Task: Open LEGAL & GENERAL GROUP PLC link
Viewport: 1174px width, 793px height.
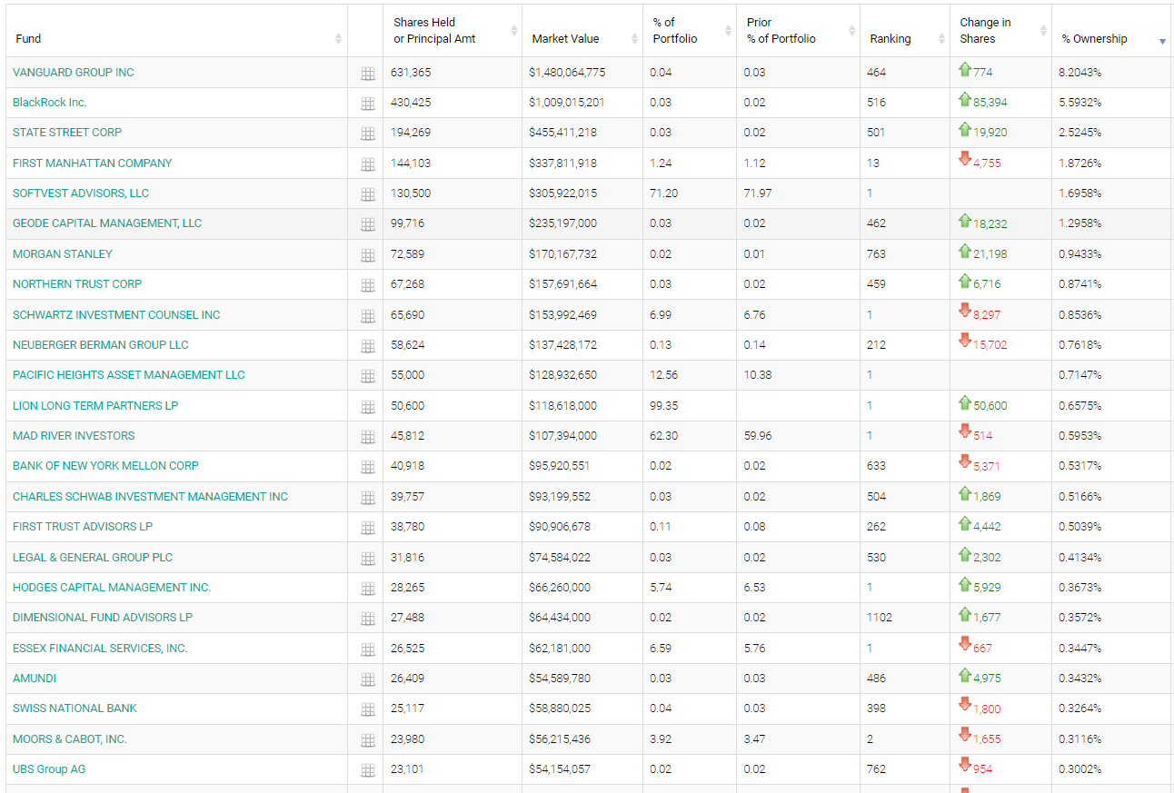Action: click(x=93, y=558)
